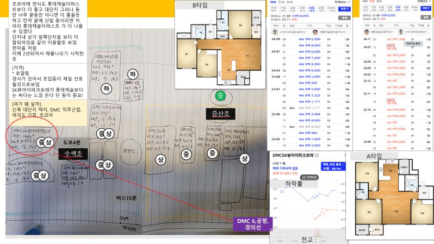
Task: Select 전세 tab in right transaction panel
Action: 373,2
